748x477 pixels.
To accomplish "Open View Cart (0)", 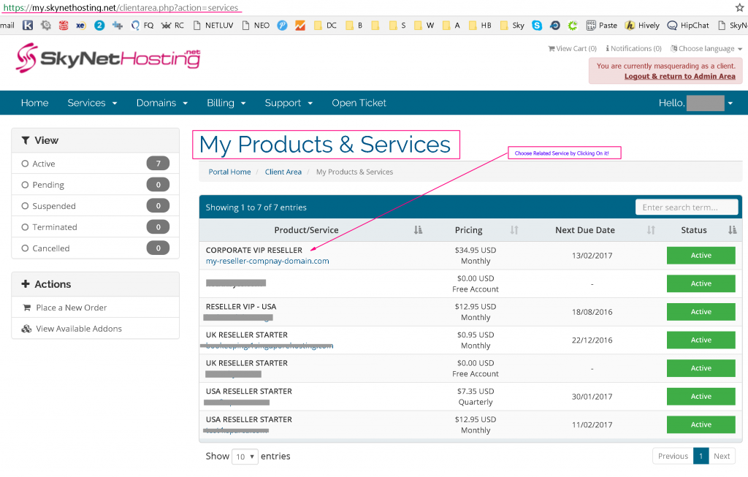I will tap(572, 49).
